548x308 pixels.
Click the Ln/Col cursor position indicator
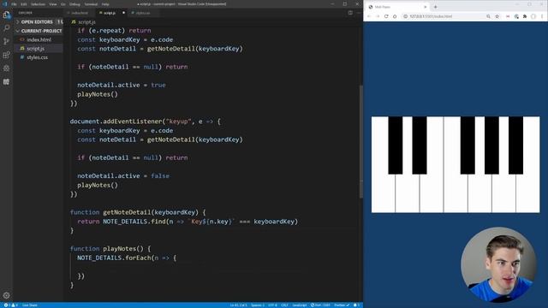pos(238,305)
